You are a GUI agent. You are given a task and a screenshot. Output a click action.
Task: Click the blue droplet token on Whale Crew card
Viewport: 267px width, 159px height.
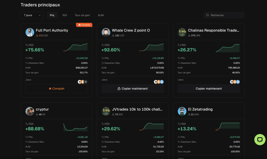162,82
